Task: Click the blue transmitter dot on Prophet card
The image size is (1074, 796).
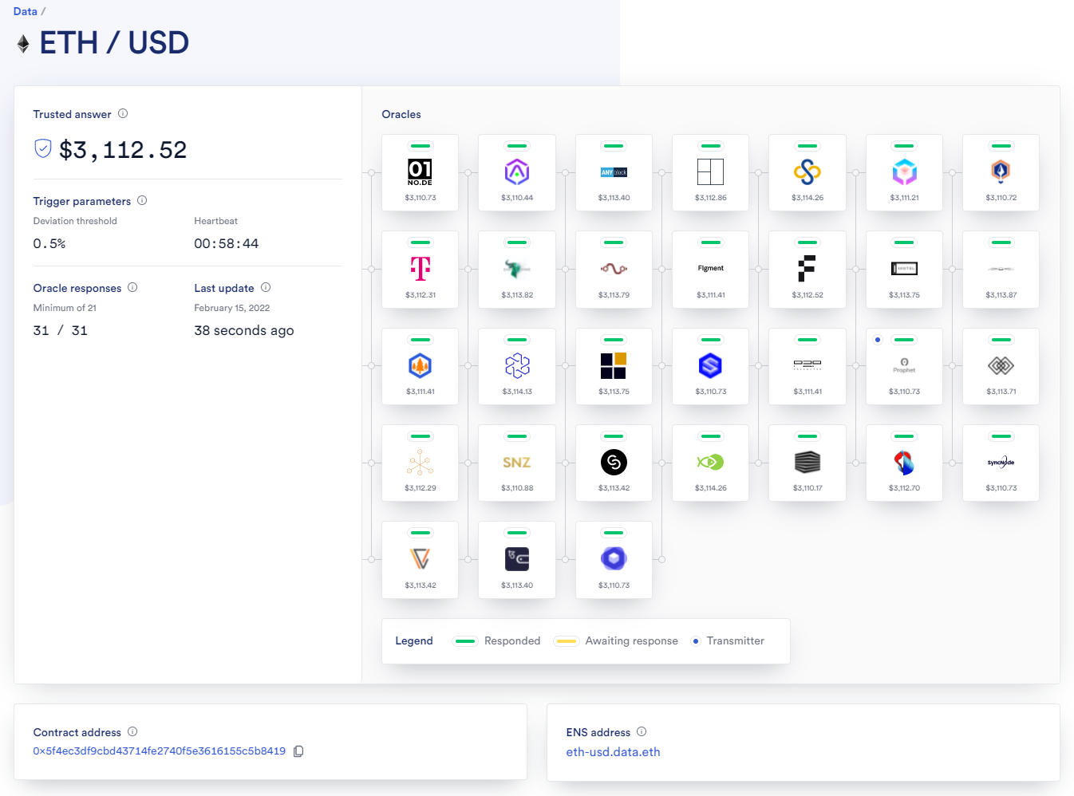Action: click(x=878, y=340)
